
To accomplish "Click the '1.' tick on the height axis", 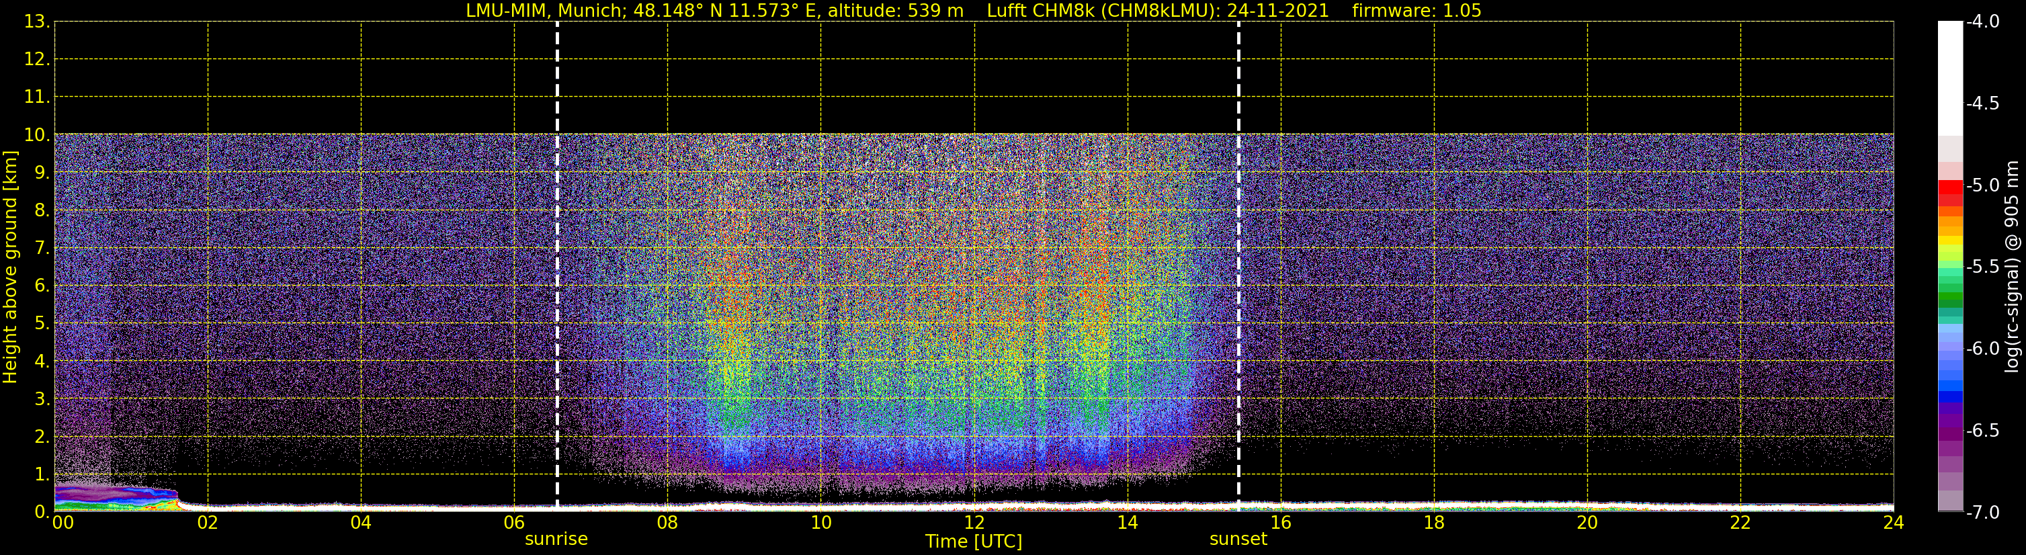I will pos(42,475).
